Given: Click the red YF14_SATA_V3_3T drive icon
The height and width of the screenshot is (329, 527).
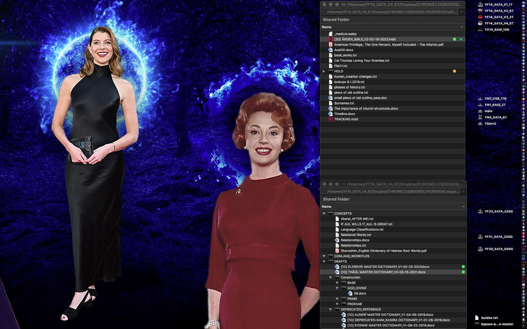Looking at the screenshot, I should coord(480,17).
